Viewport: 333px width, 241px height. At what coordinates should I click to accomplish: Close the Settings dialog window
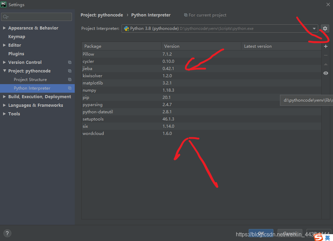(x=328, y=4)
